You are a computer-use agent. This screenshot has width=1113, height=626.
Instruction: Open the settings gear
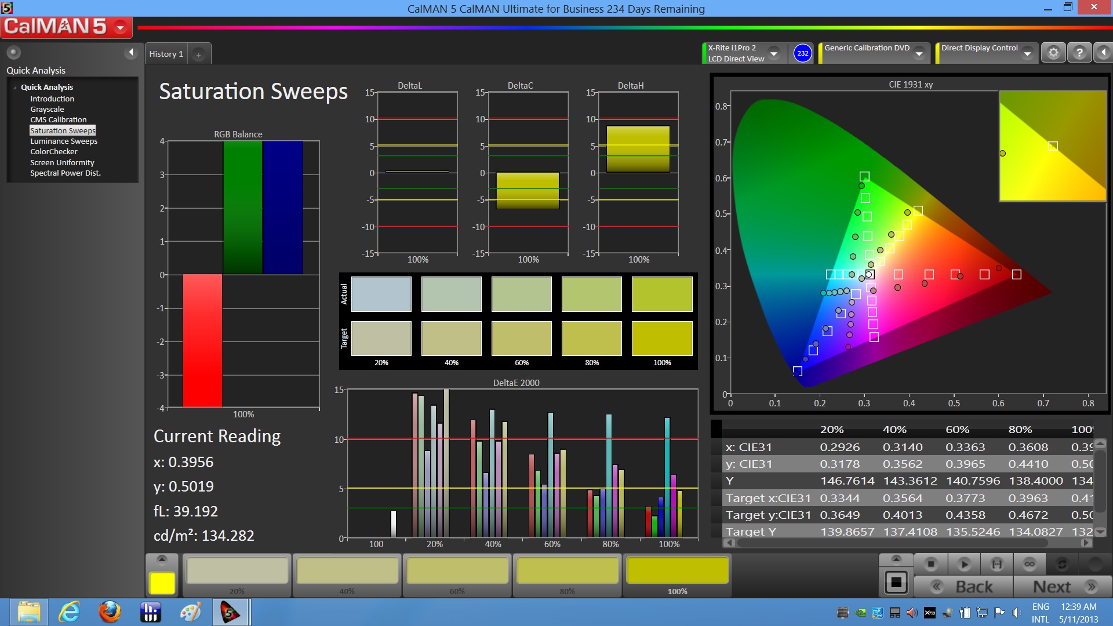point(1053,53)
